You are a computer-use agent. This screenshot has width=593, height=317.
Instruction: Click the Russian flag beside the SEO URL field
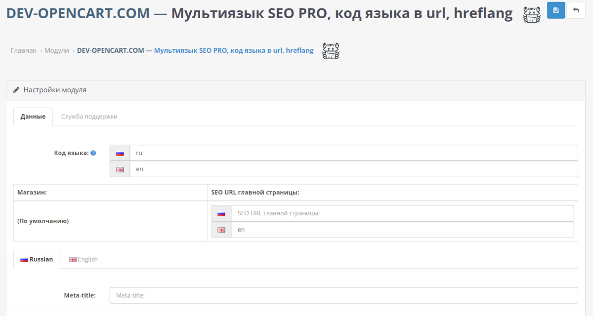[x=221, y=213]
